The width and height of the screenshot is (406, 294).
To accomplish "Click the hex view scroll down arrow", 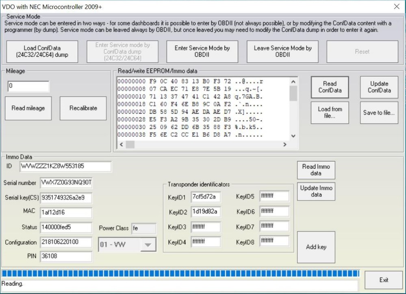I will [x=293, y=136].
